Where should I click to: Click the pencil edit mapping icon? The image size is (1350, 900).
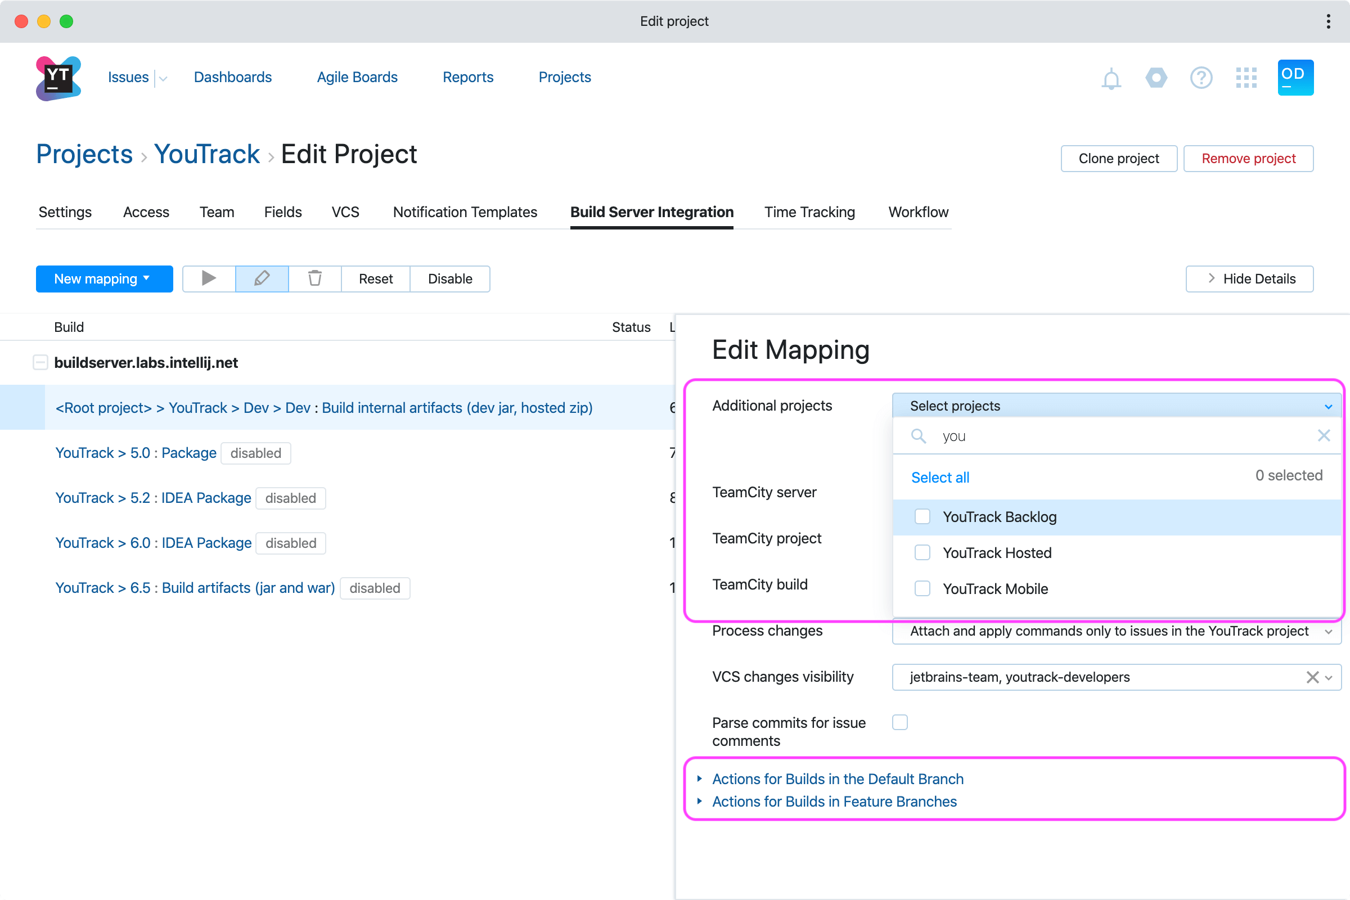[262, 279]
